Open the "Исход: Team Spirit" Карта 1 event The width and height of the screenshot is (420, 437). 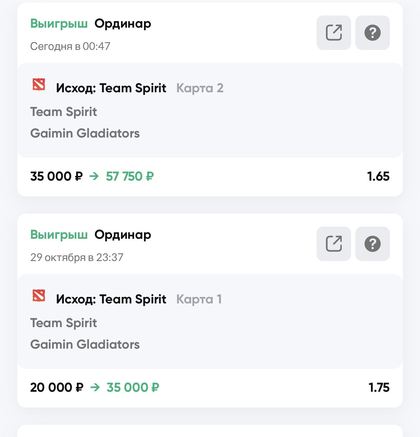pyautogui.click(x=111, y=299)
